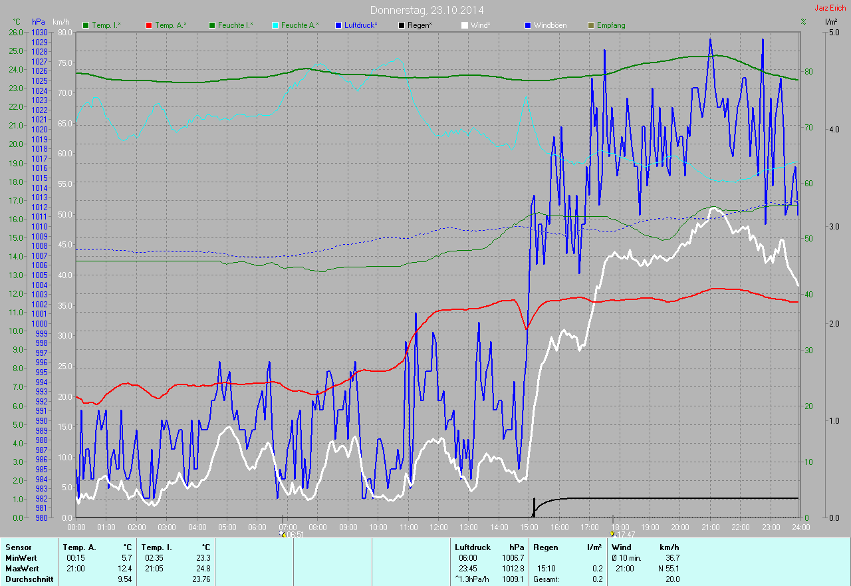Click the average pressure value 1009.1
This screenshot has width=851, height=586.
click(513, 579)
